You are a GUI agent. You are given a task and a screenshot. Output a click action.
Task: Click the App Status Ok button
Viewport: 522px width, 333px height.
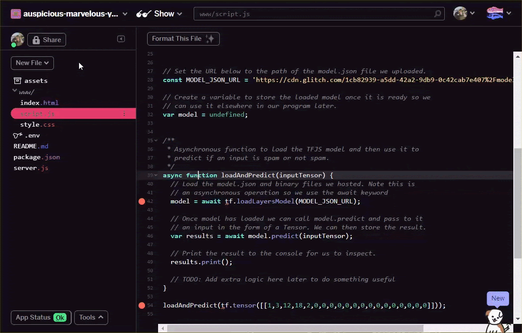click(41, 317)
